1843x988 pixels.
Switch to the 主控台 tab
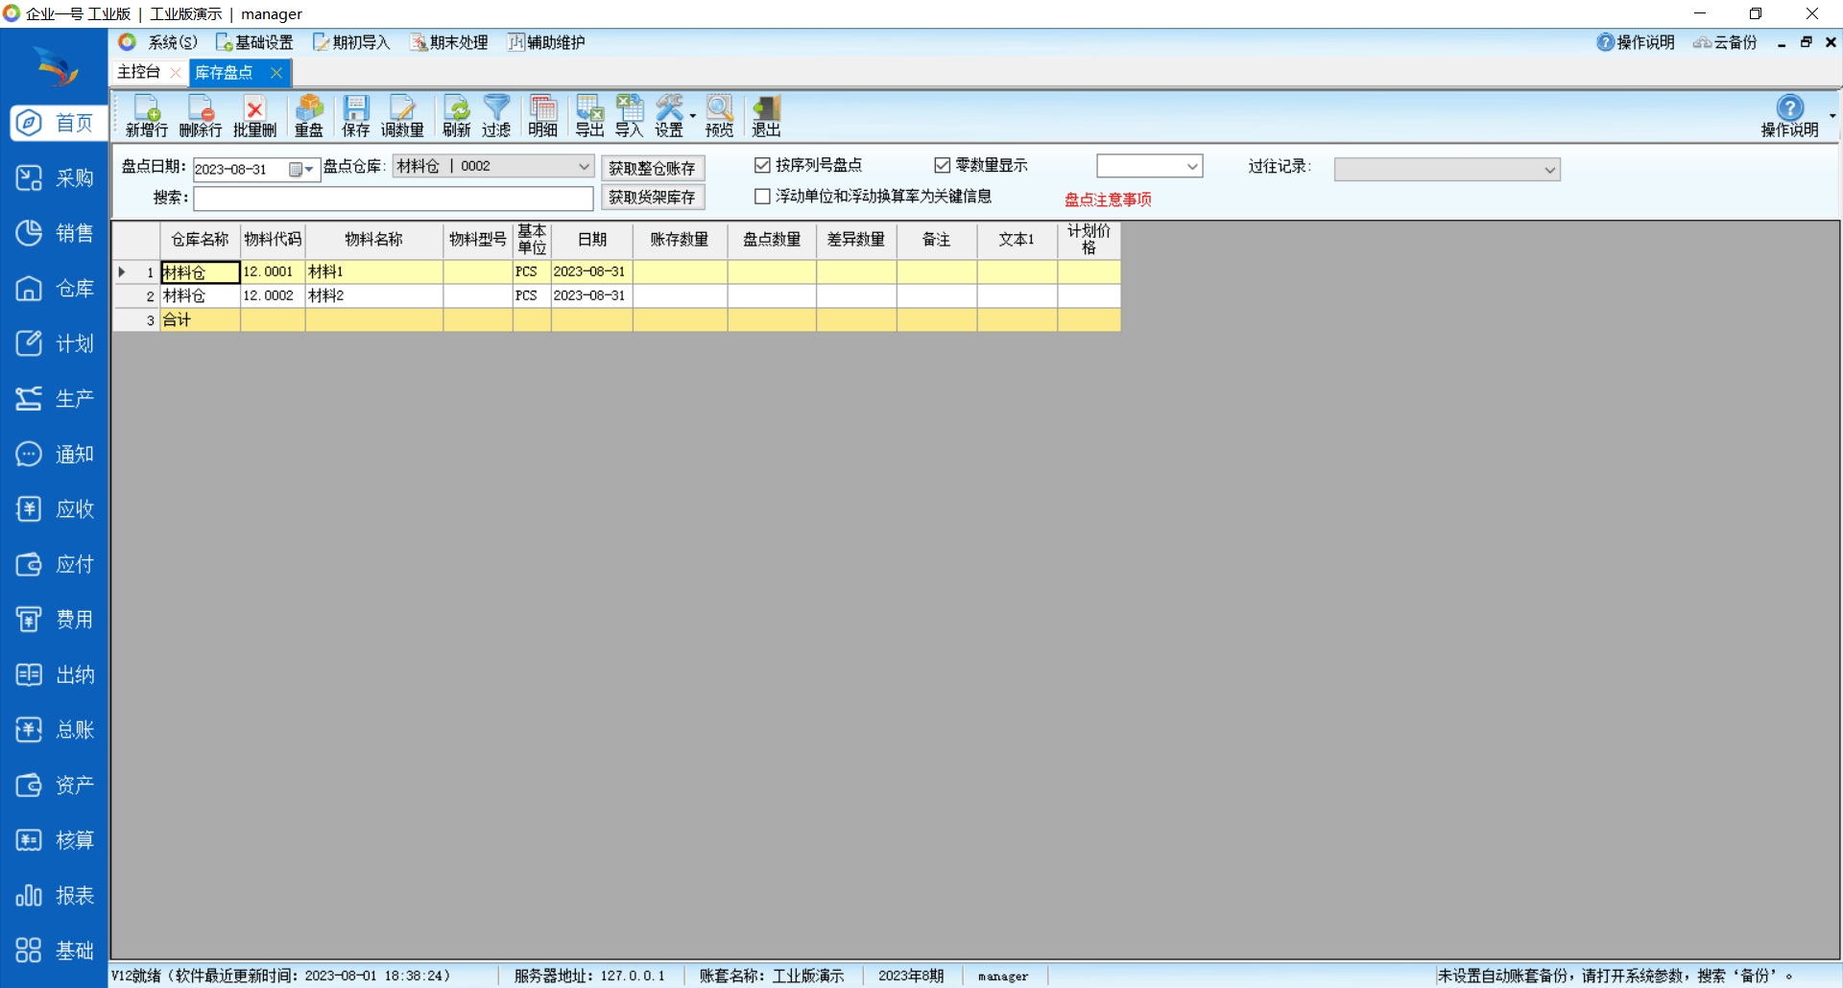coord(139,72)
